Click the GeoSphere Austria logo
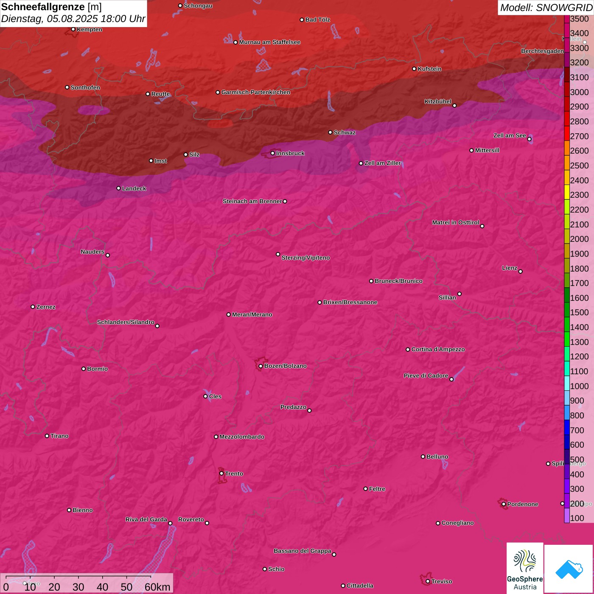 (x=525, y=568)
